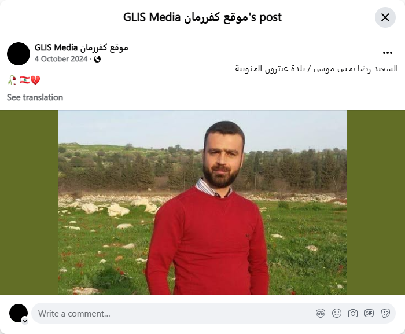The width and height of the screenshot is (405, 334).
Task: Click in the Write a comment field
Action: click(x=173, y=313)
